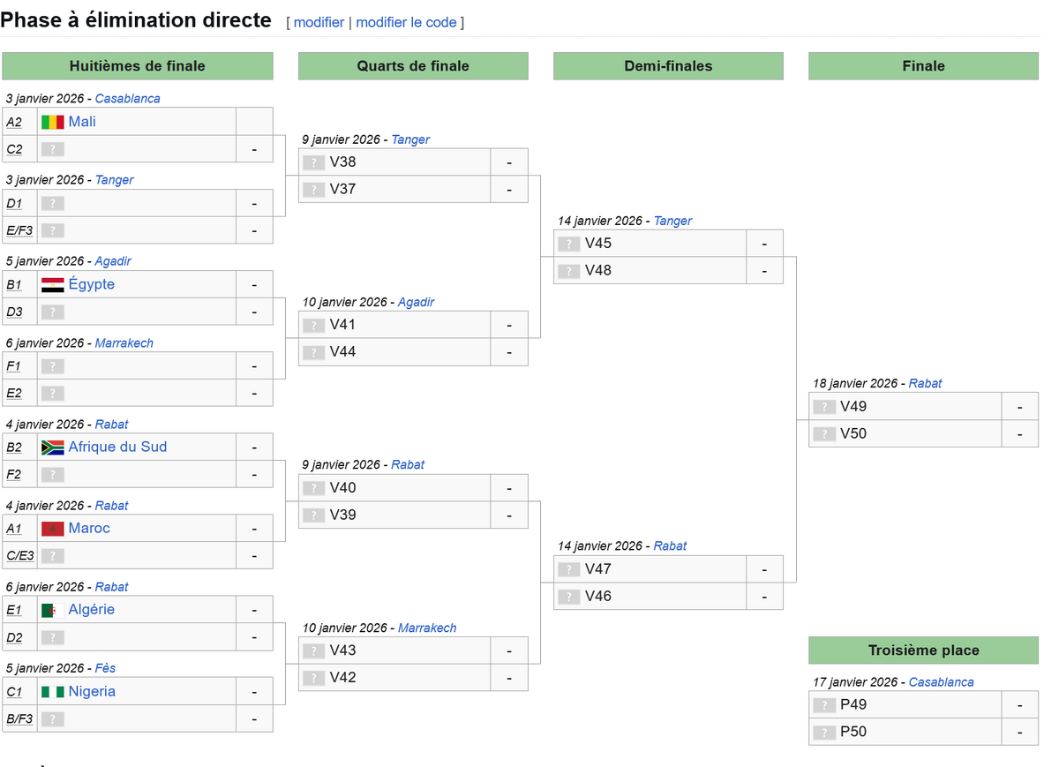Screen dimensions: 1059x767
Task: Click the Marrakech link in quarts de finale
Action: (x=427, y=628)
